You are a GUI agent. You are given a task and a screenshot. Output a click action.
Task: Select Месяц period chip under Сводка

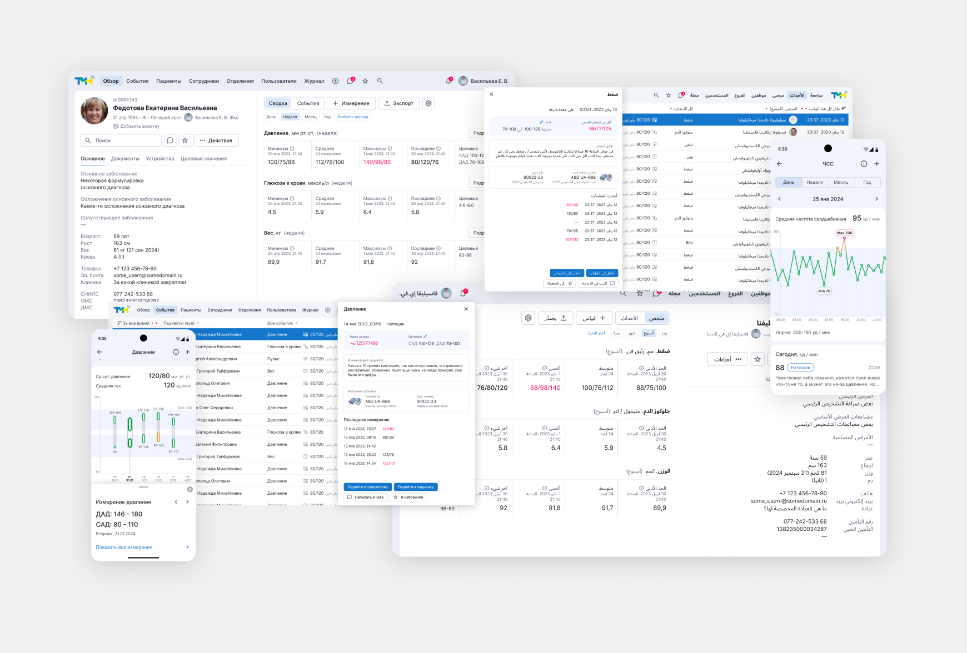pyautogui.click(x=310, y=117)
